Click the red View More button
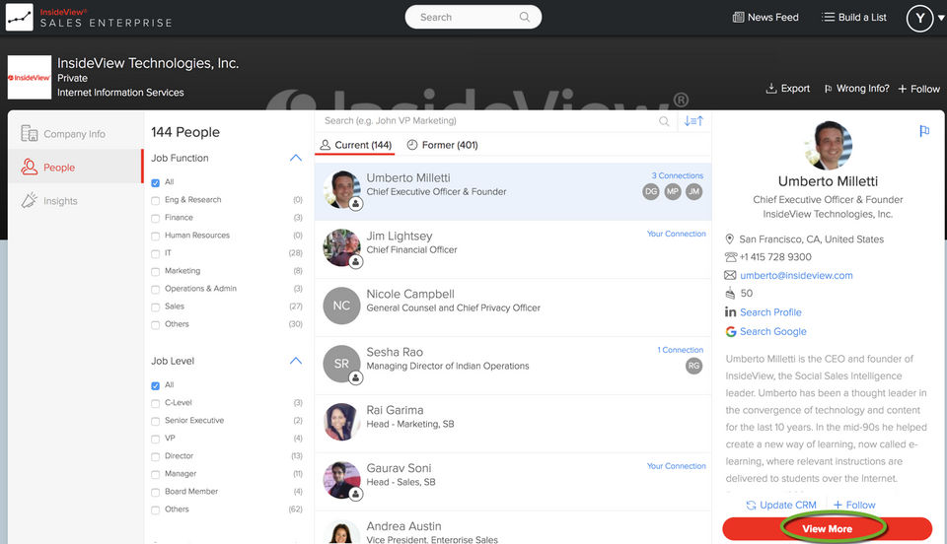947x544 pixels. 827,529
